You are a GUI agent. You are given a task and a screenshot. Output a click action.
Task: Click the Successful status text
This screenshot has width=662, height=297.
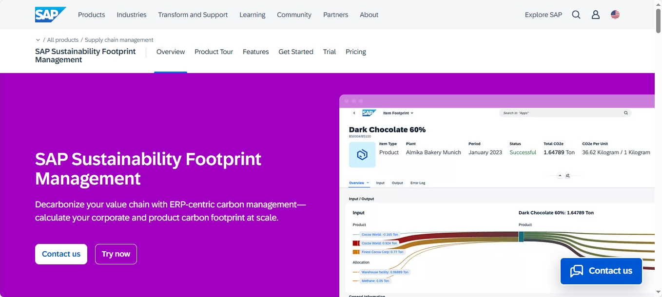(523, 152)
